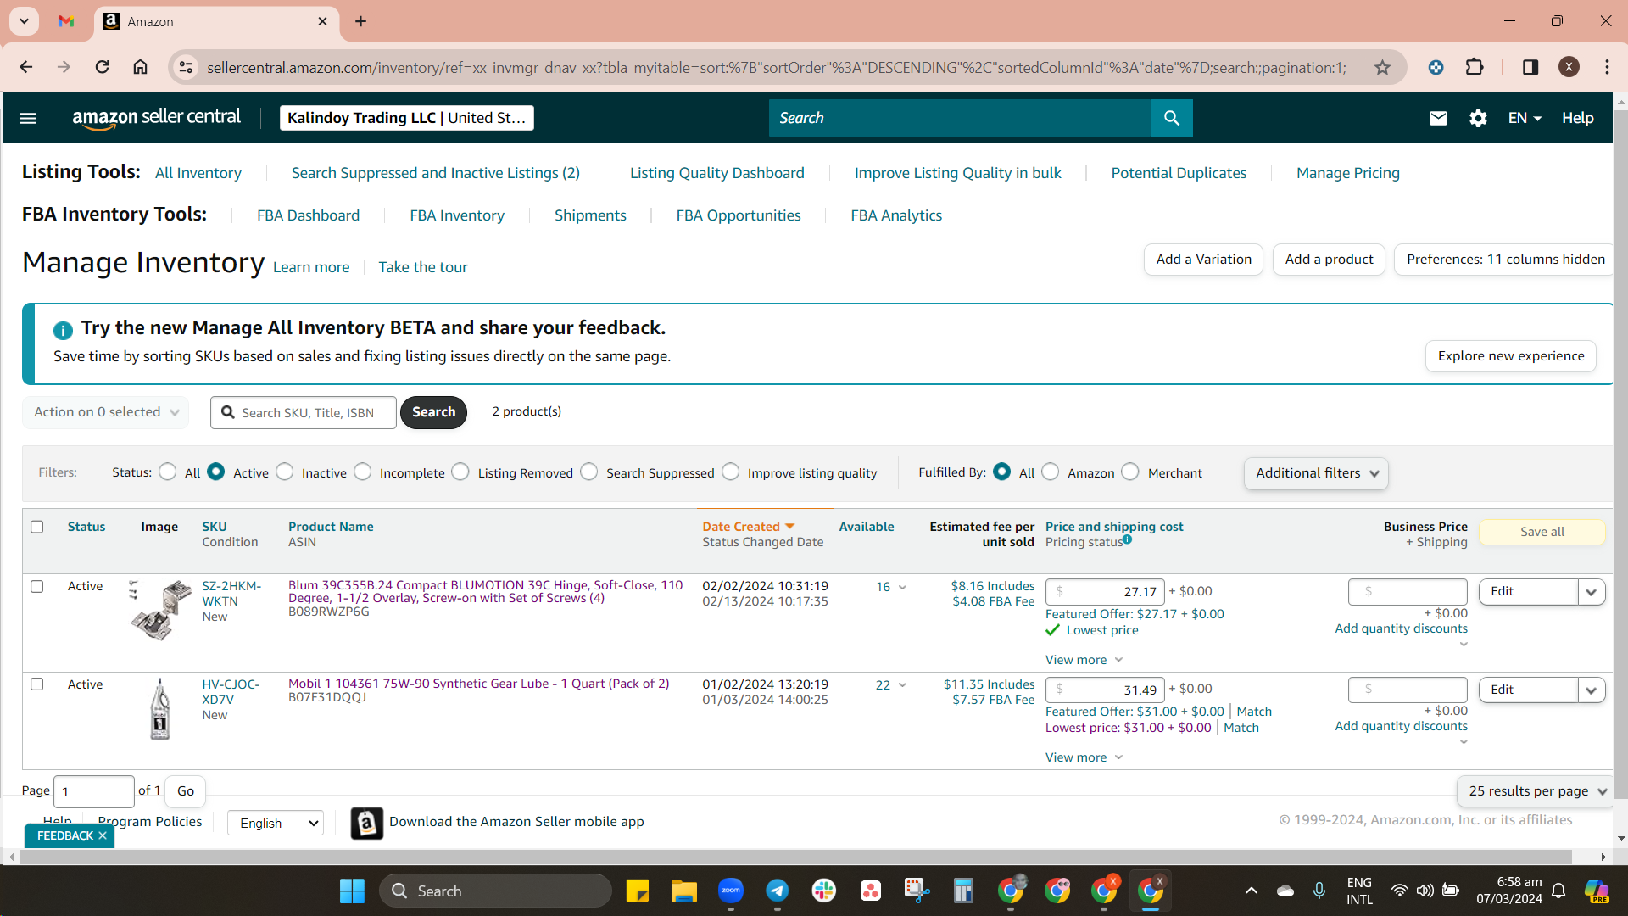Open Search Suppressed and Inactive Listings

[436, 173]
